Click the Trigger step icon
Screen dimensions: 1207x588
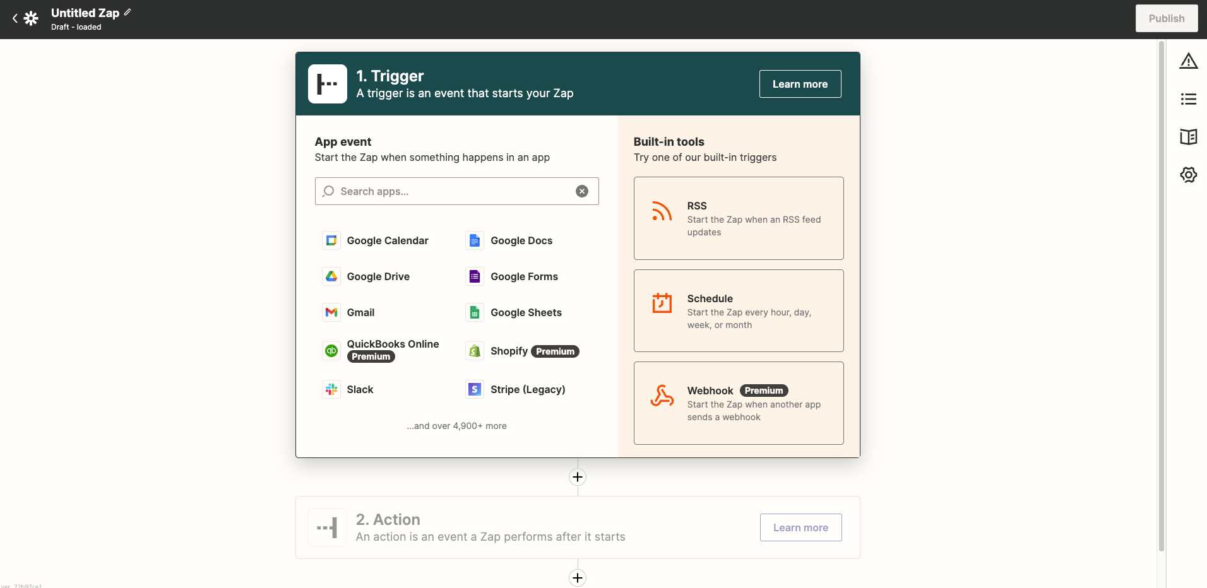328,84
